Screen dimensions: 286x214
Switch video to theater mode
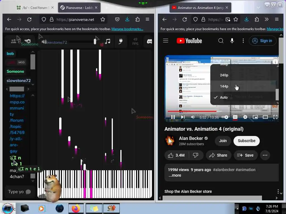pos(265,117)
